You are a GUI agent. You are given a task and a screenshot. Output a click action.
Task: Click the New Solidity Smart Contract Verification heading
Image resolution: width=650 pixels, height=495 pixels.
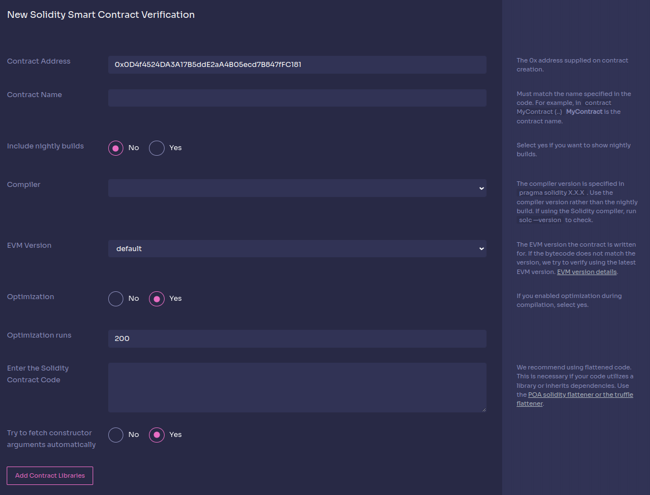(x=100, y=15)
